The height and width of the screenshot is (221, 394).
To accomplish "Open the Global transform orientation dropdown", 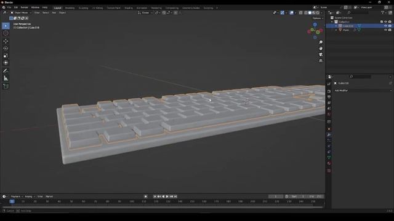I will click(145, 12).
